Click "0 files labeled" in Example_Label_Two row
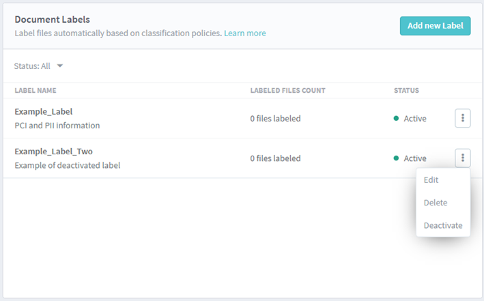Image resolution: width=484 pixels, height=301 pixels. tap(275, 158)
